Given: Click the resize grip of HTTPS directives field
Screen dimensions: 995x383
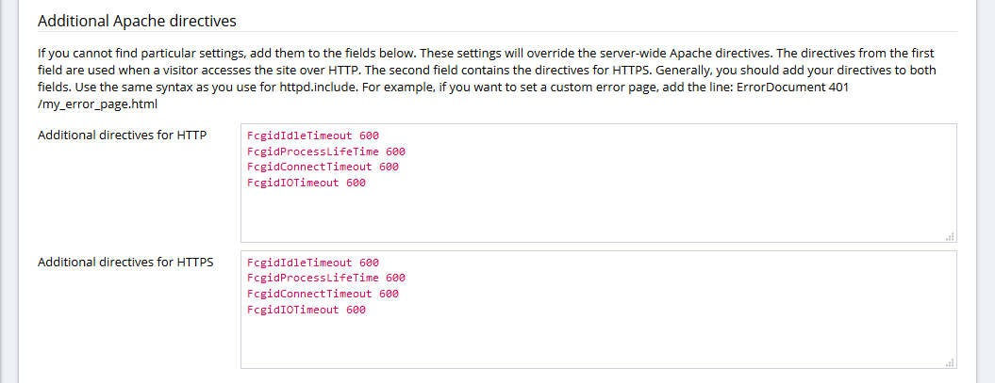Looking at the screenshot, I should [950, 362].
